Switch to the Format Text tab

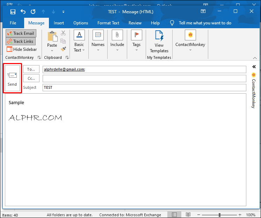pyautogui.click(x=108, y=23)
